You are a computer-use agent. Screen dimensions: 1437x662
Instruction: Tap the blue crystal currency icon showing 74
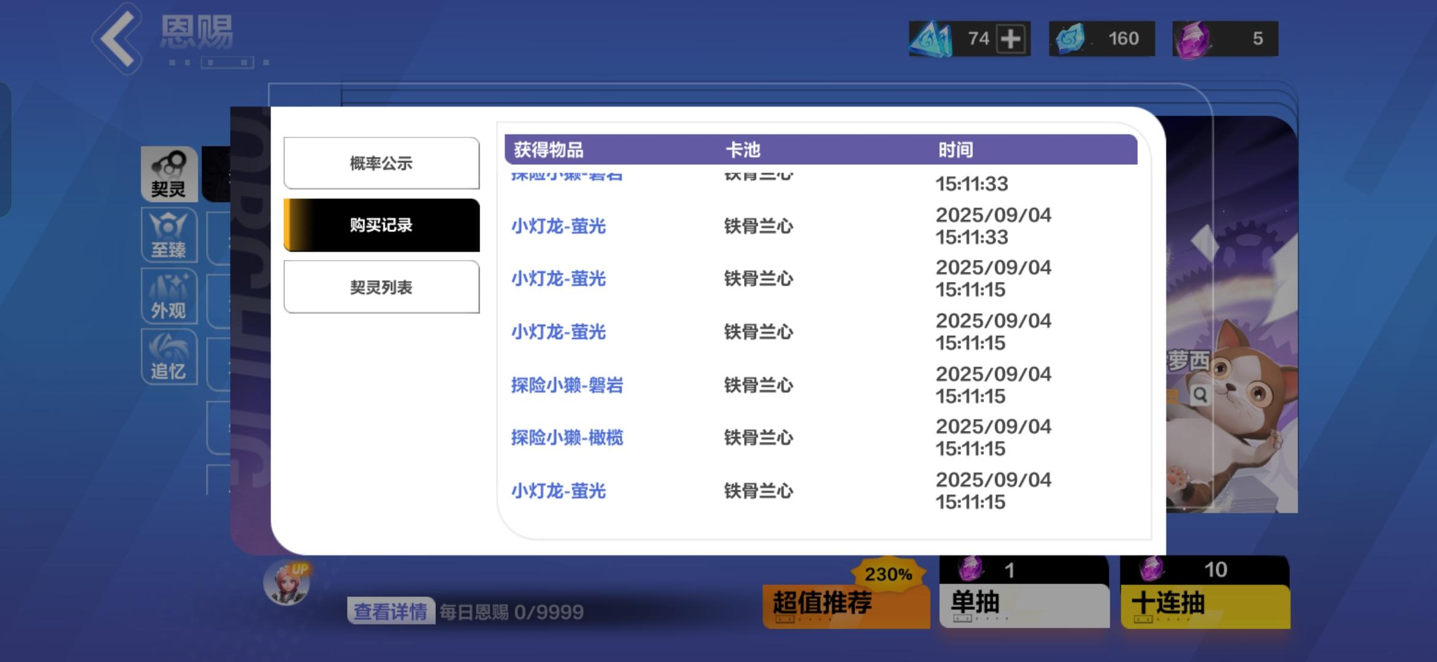click(931, 39)
